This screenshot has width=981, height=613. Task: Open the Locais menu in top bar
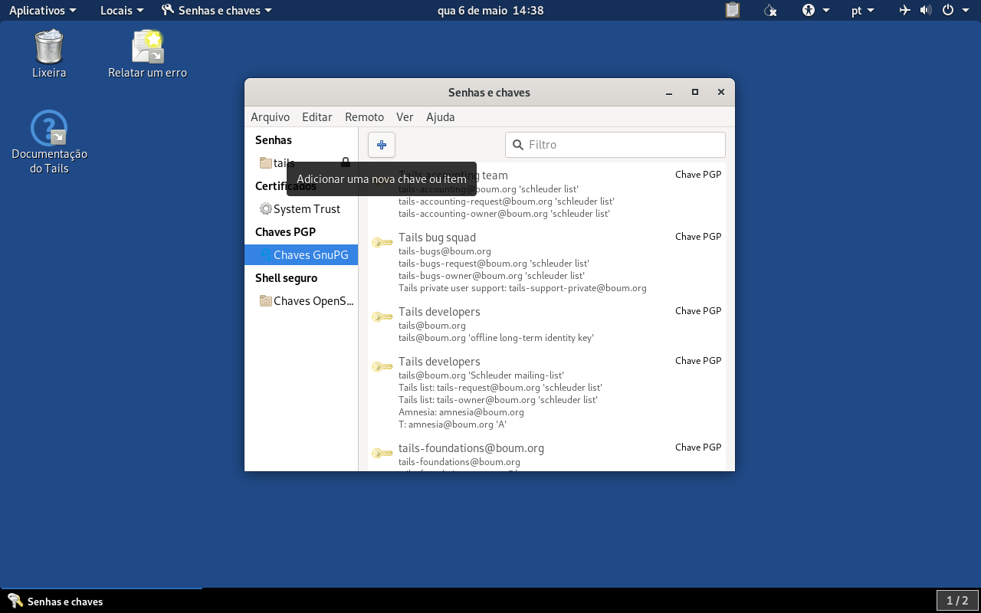pos(122,11)
